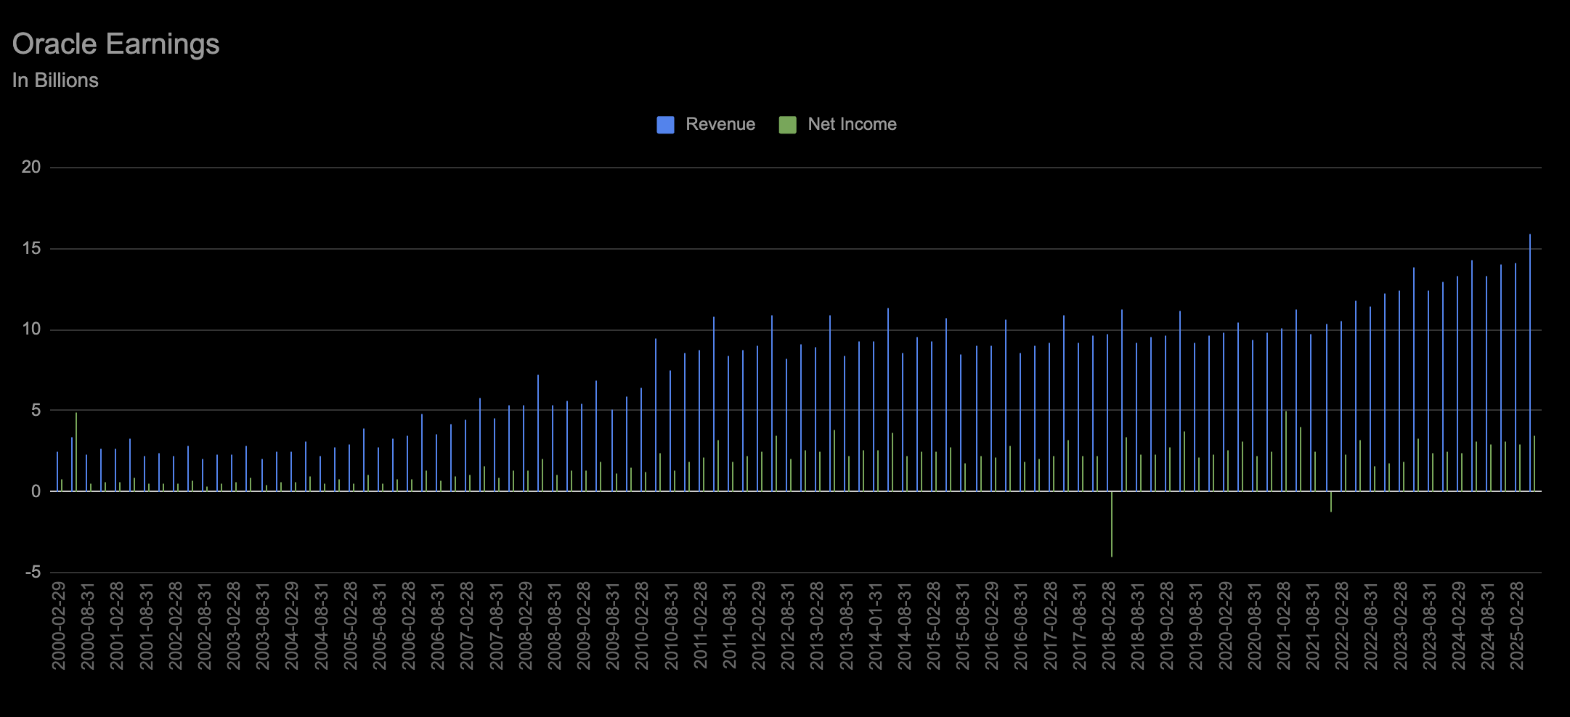Image resolution: width=1570 pixels, height=717 pixels.
Task: Click the x-axis date label "2025-02-28"
Action: (1516, 626)
